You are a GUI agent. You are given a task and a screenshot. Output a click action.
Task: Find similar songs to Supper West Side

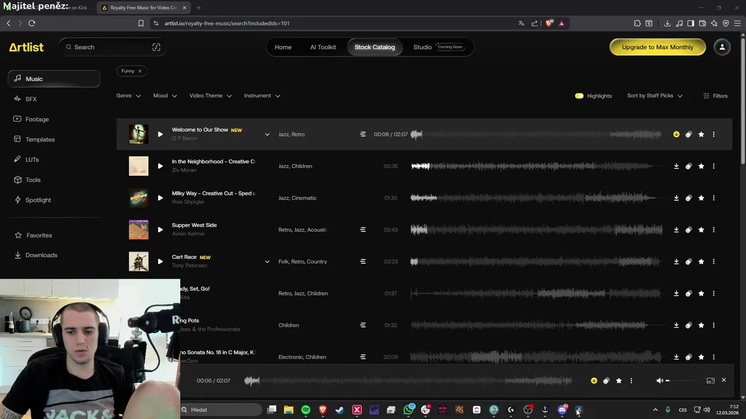point(688,230)
